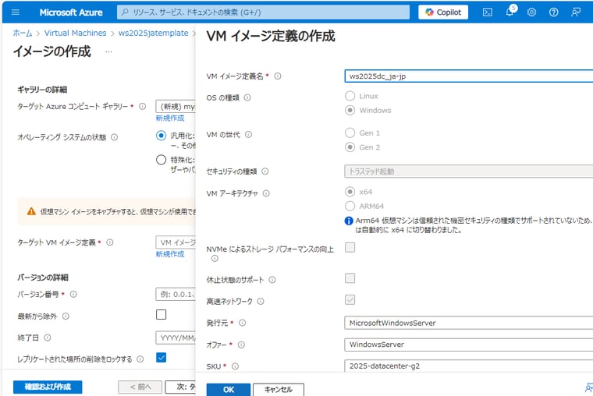Toggle 高速ネットワーク checkbox
Screen dimensions: 593x396
pos(350,299)
